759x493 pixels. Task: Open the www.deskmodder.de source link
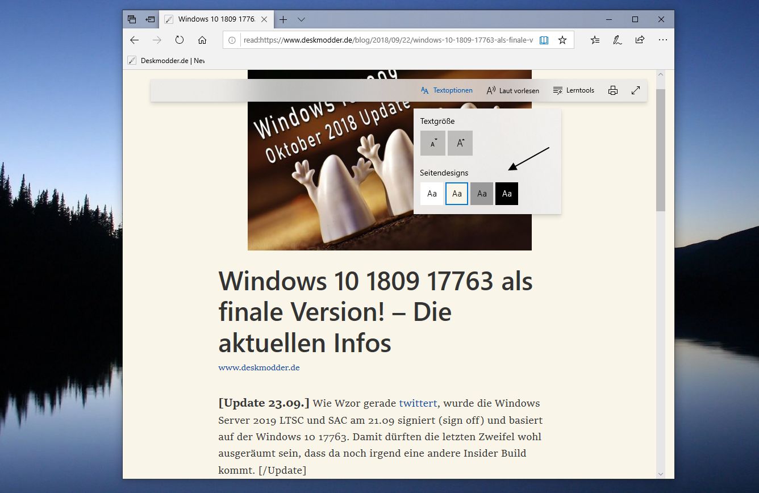pyautogui.click(x=259, y=367)
